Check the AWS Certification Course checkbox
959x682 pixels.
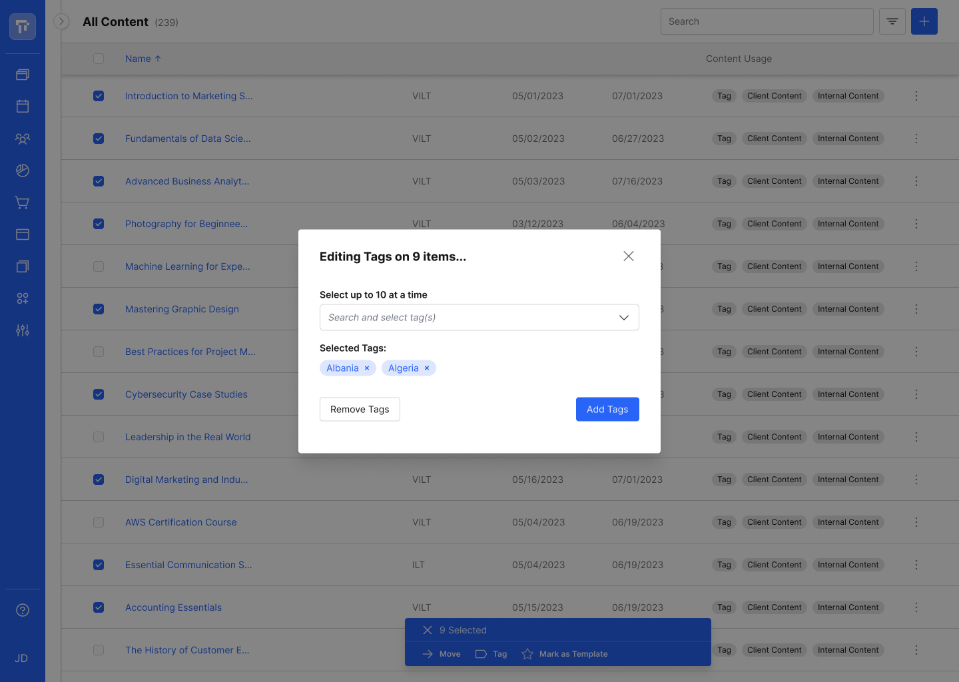(x=99, y=522)
